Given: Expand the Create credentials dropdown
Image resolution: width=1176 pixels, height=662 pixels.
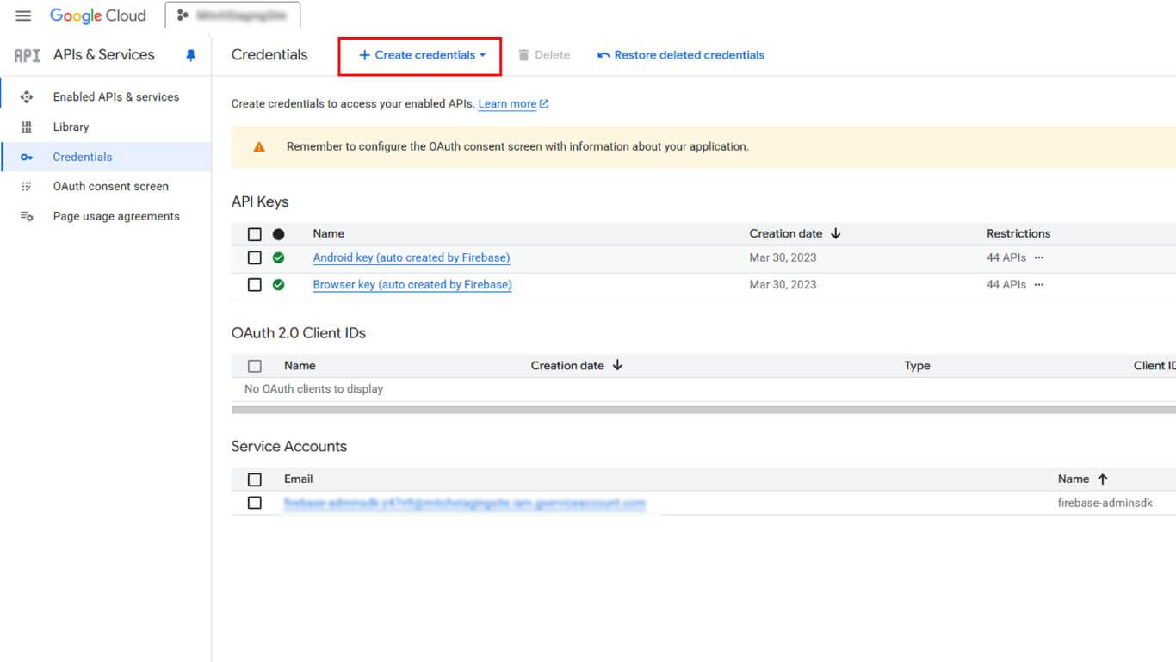Looking at the screenshot, I should tap(422, 55).
